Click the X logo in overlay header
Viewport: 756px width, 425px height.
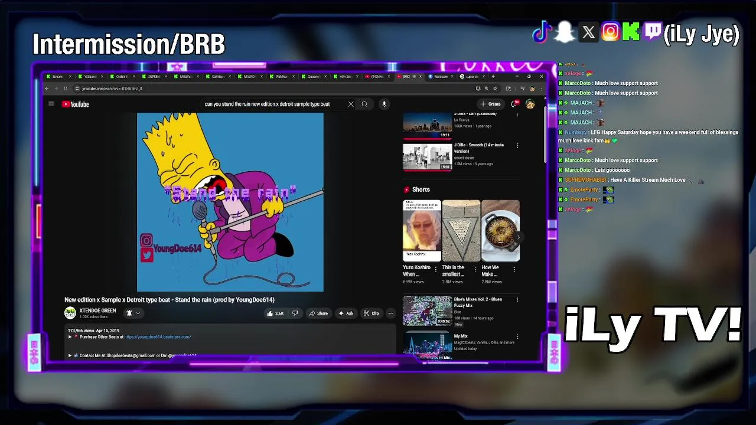588,32
